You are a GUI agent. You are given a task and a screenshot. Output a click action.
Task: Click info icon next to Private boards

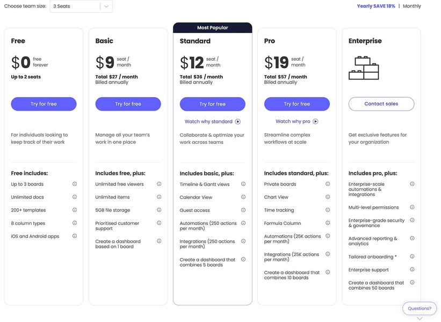coord(328,184)
